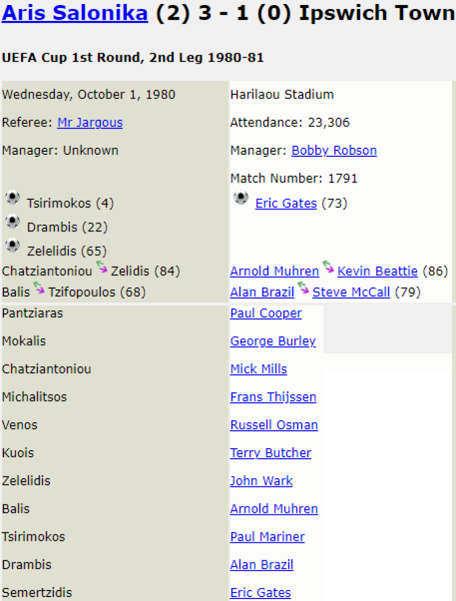
Task: Click substitution arrows before Kevin Beattie
Action: click(328, 267)
